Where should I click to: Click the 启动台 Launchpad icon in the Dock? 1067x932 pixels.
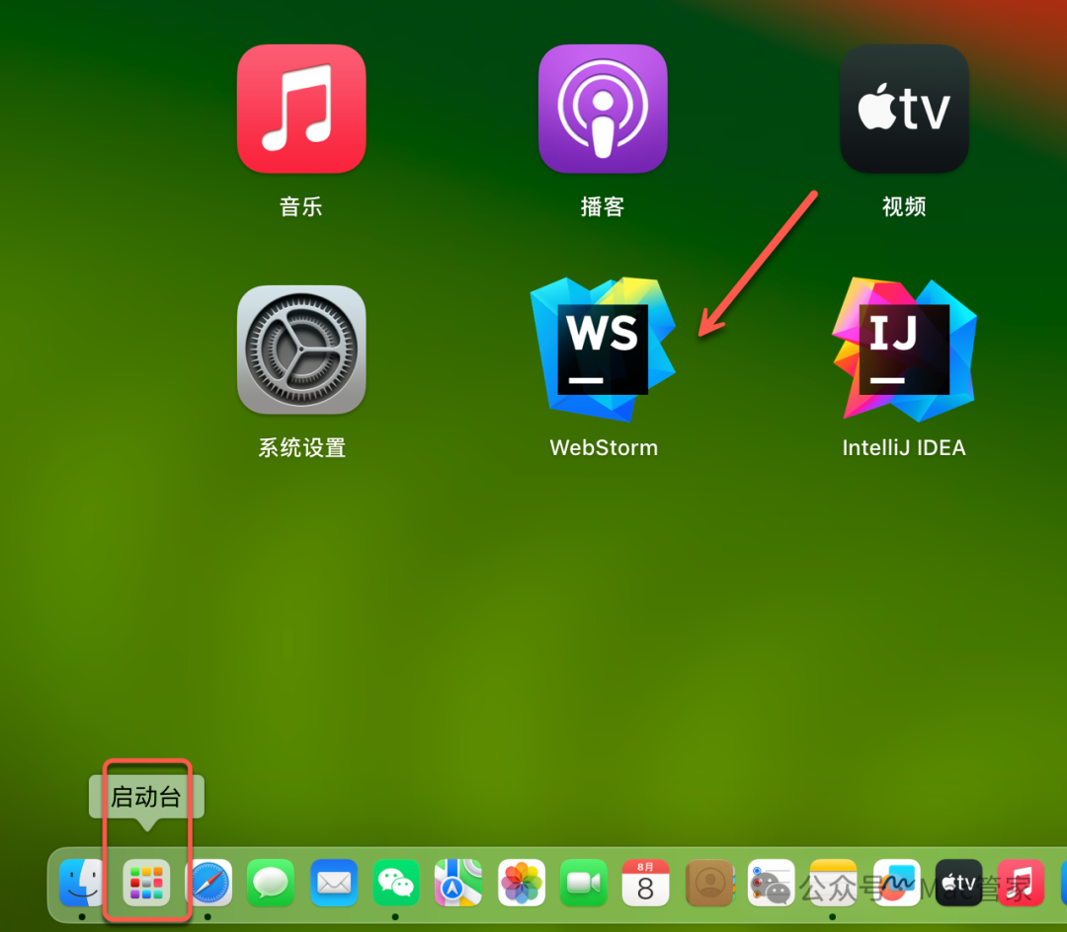146,883
